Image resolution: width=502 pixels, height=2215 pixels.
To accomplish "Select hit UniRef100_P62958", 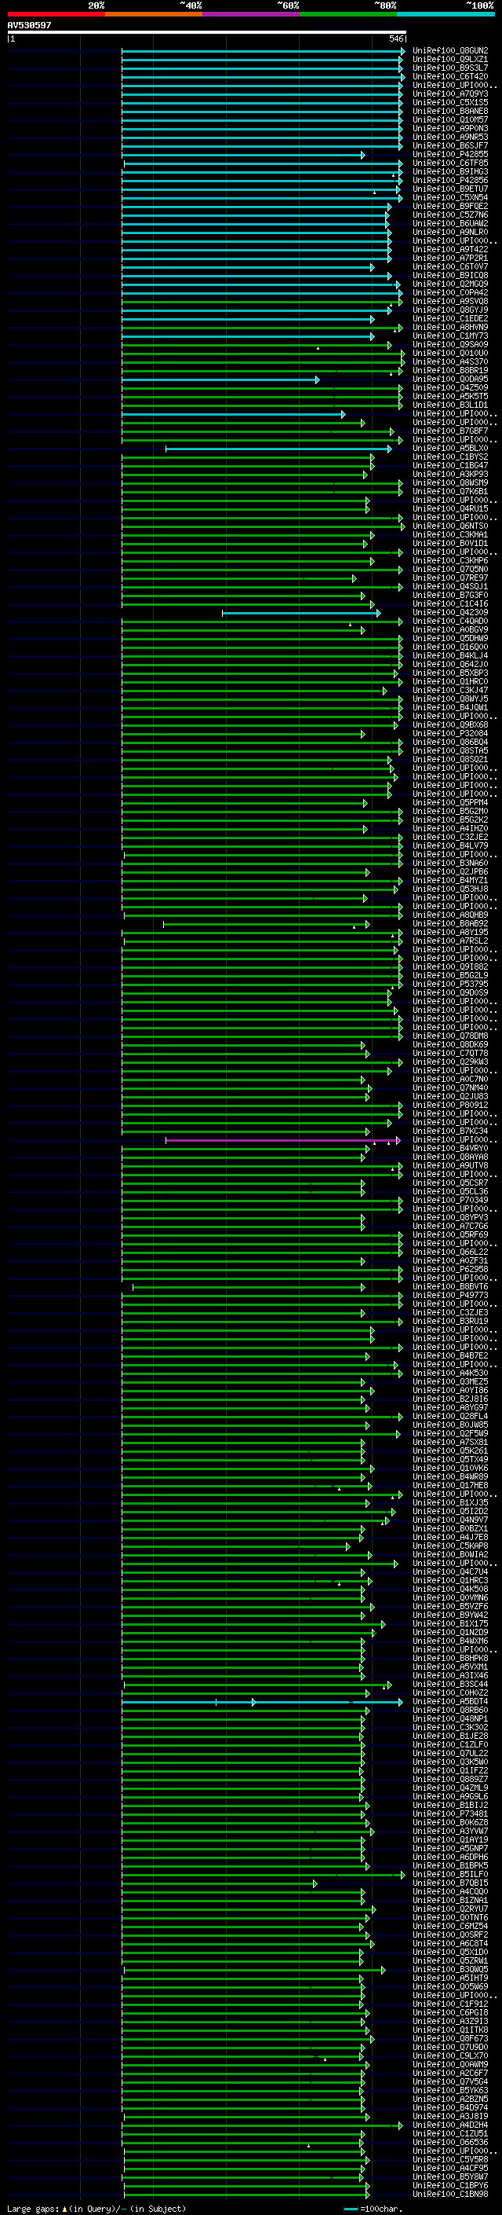I will 450,1270.
